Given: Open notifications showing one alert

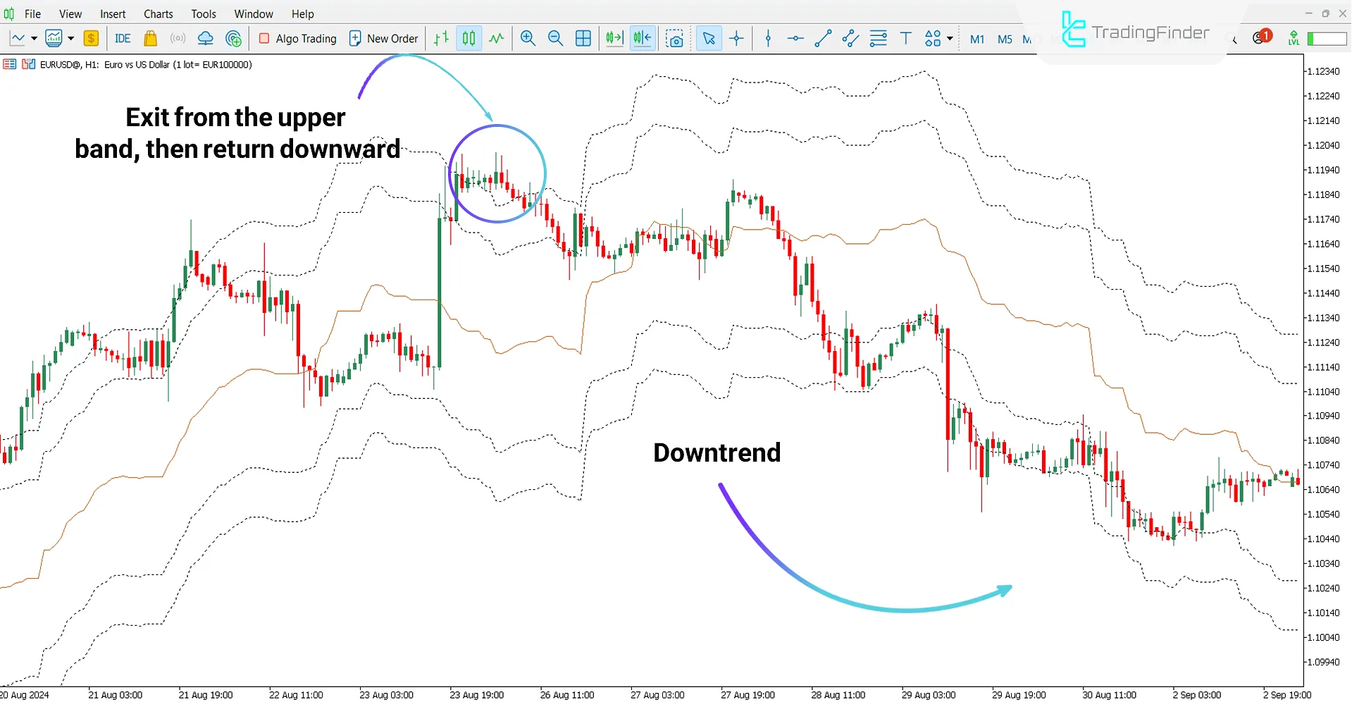Looking at the screenshot, I should (x=1260, y=38).
